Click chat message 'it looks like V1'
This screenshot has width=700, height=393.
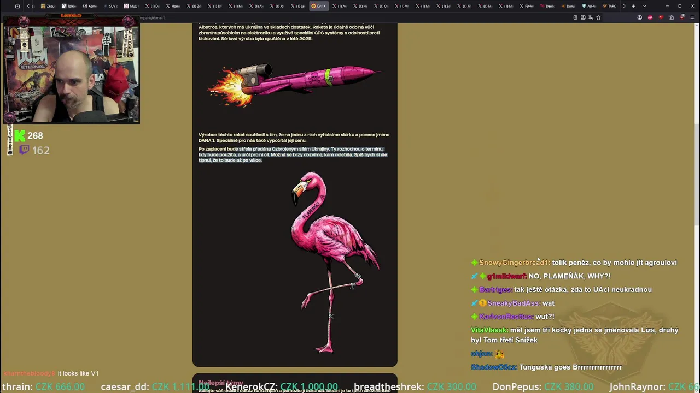click(78, 373)
